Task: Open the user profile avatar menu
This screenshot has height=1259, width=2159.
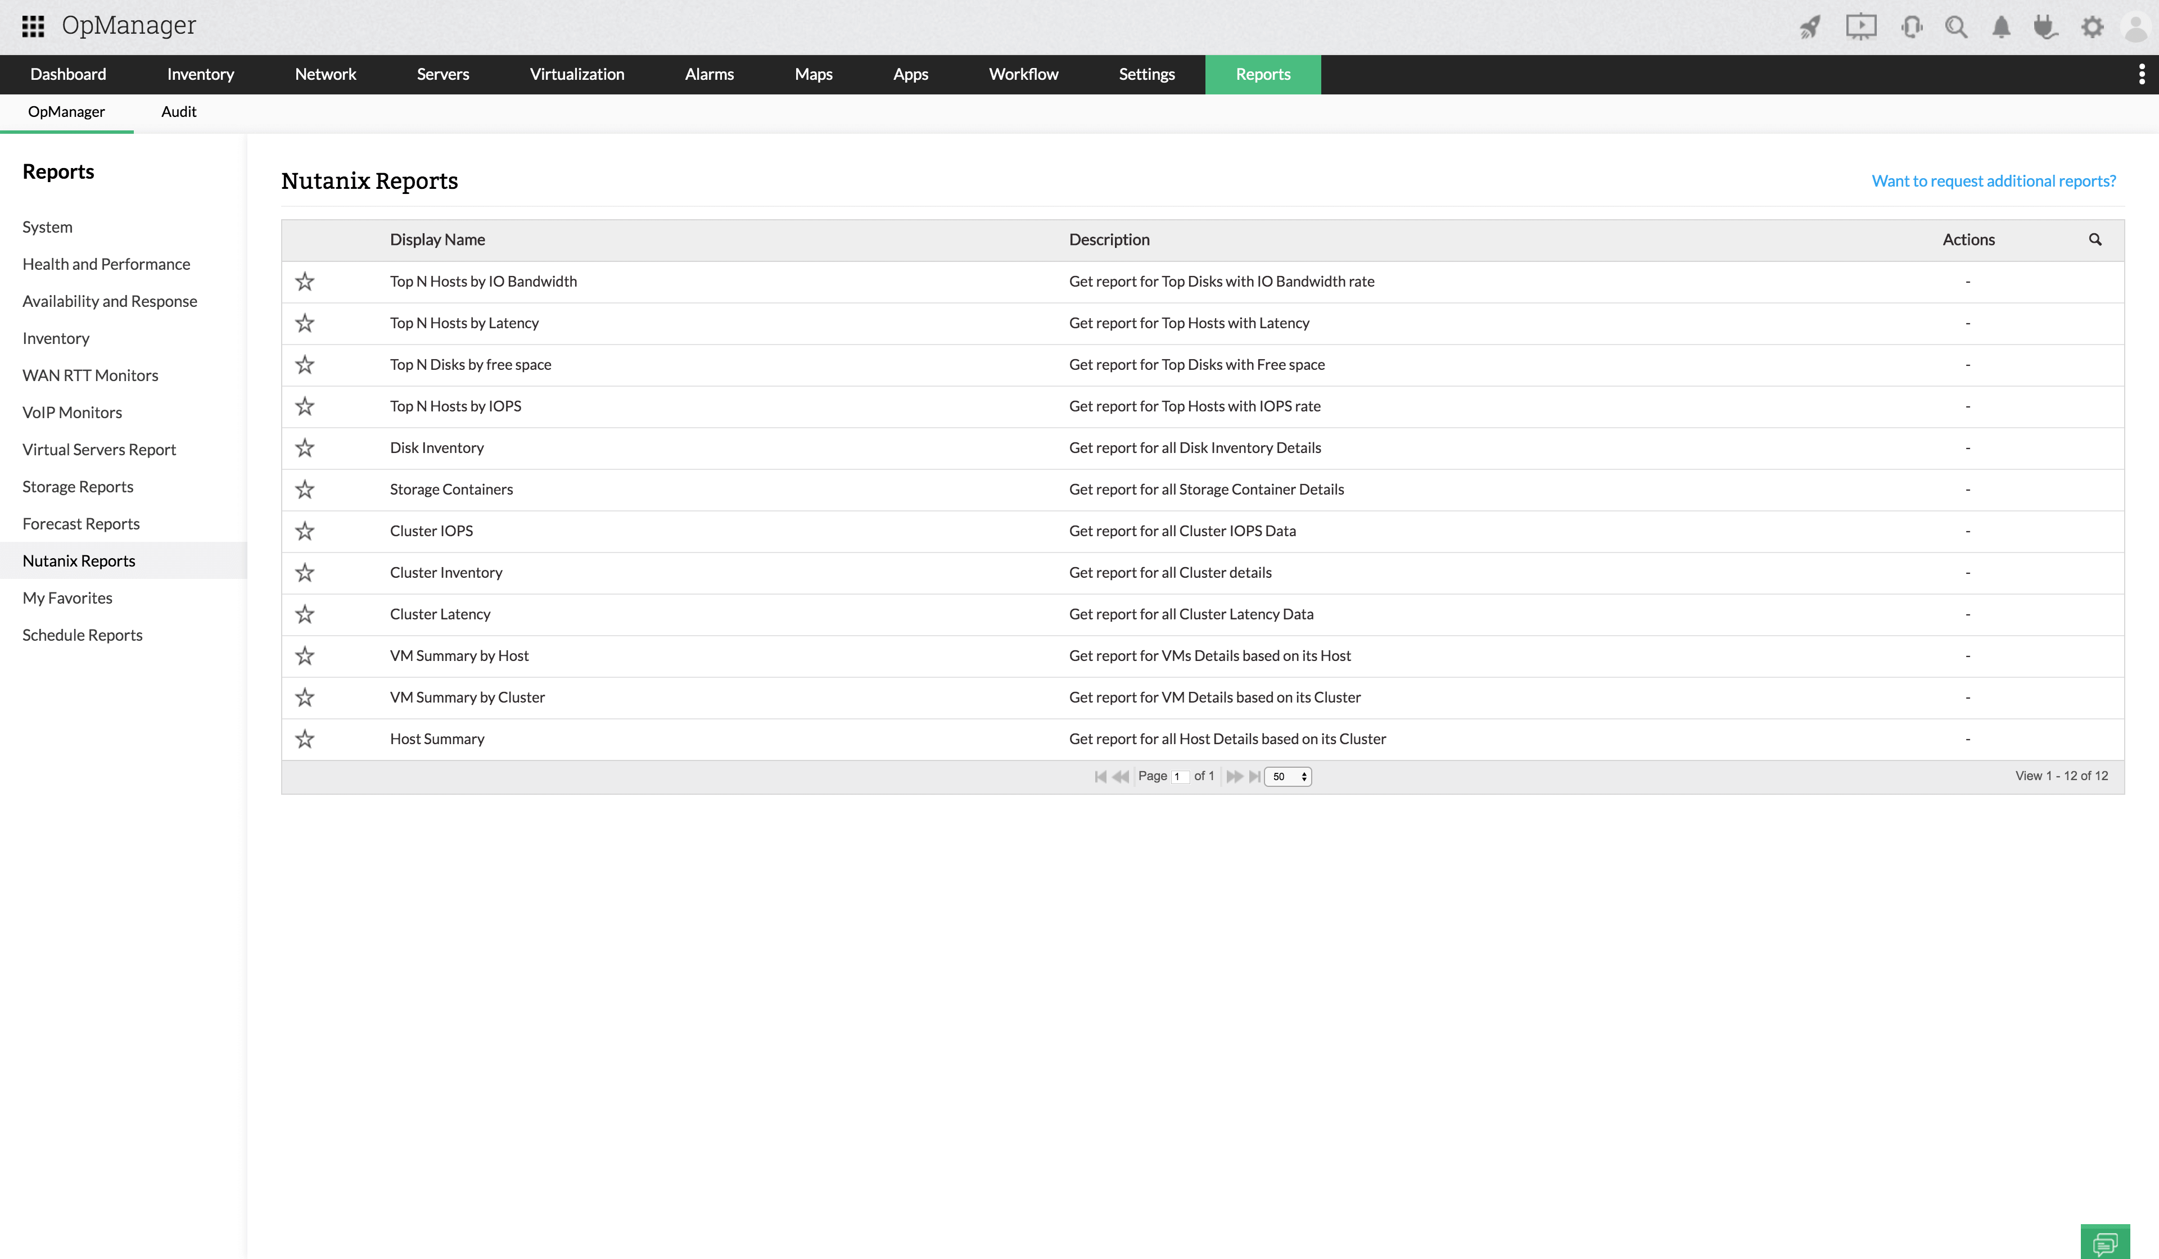Action: pos(2136,28)
